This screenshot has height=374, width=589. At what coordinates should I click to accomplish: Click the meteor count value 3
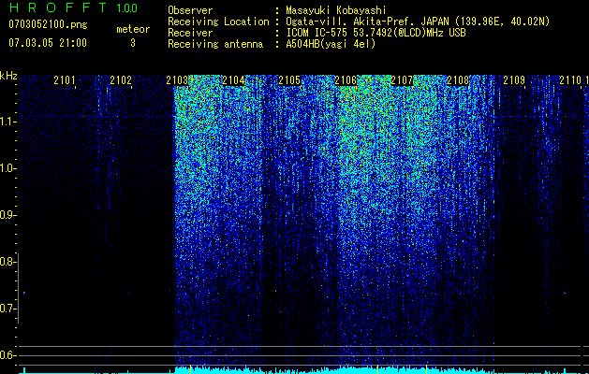click(133, 43)
